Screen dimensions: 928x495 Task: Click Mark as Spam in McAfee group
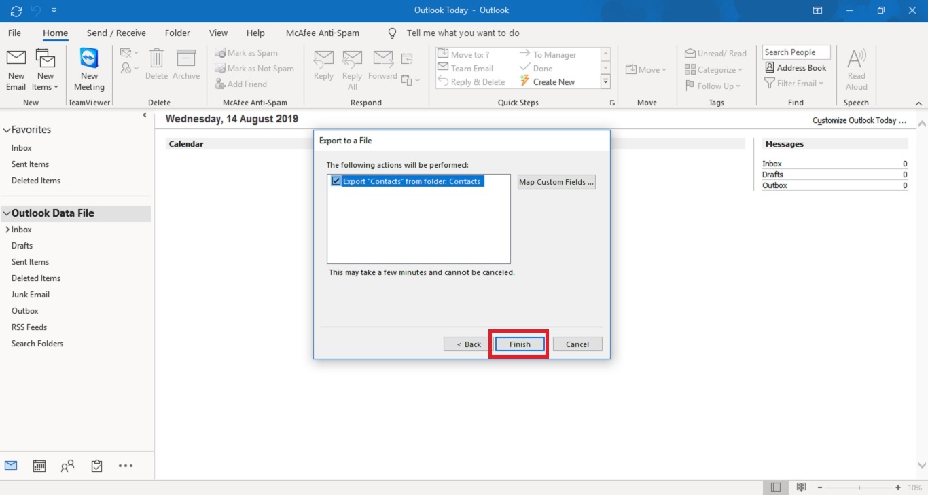coord(246,53)
